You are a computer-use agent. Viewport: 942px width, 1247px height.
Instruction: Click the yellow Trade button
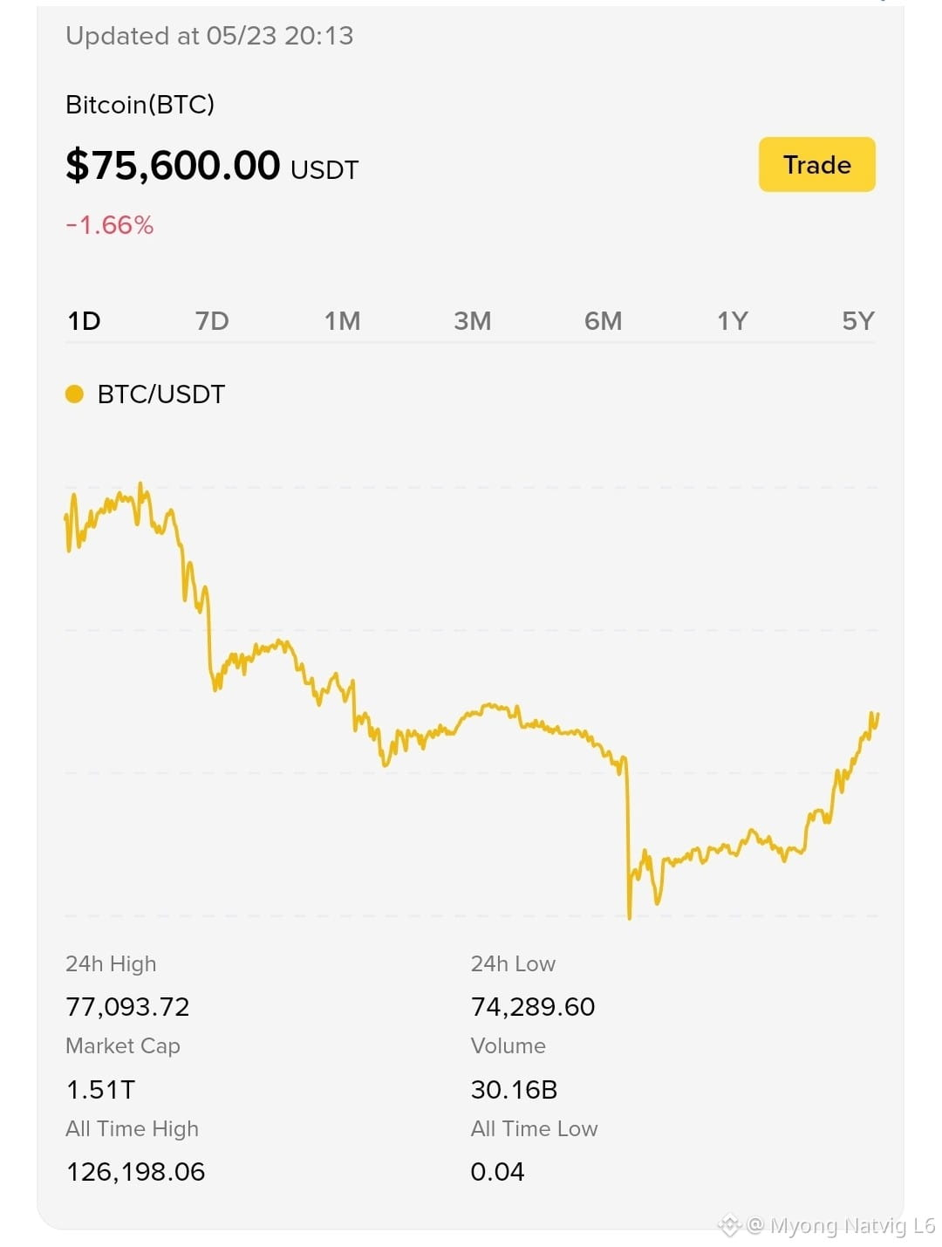(x=816, y=164)
